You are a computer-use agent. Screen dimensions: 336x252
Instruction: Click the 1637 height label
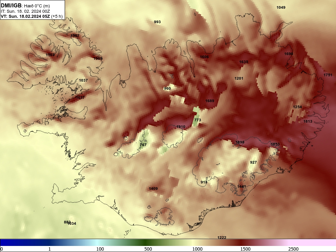pos(80,97)
